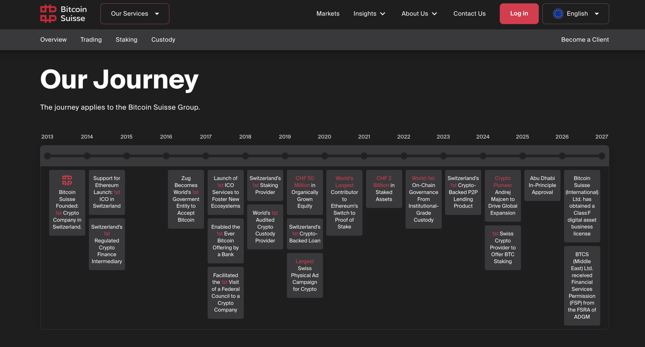Screen dimensions: 645x347
Task: Select the 2027 timeline dot
Action: coord(602,156)
